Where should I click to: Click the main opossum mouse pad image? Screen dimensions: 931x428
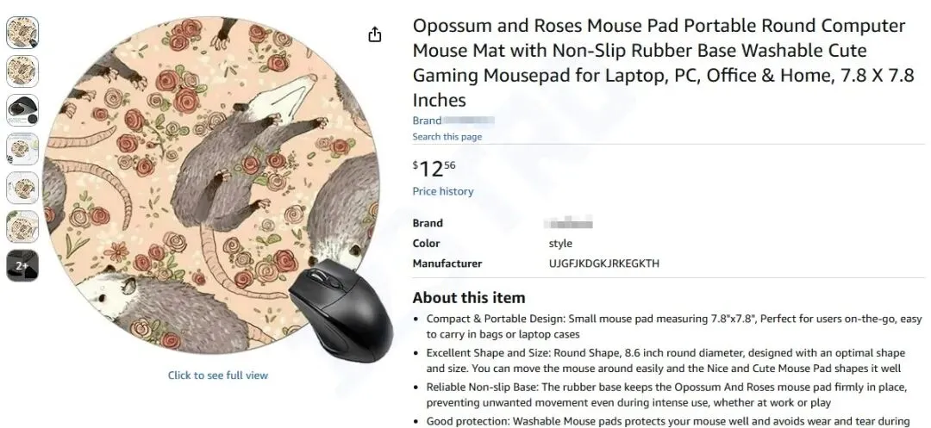211,183
